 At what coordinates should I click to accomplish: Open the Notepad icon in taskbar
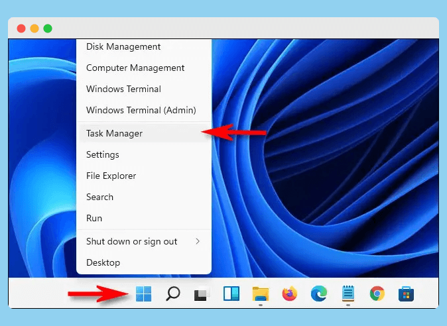click(x=348, y=294)
